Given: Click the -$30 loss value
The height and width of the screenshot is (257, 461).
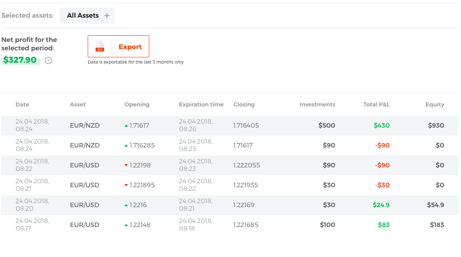Looking at the screenshot, I should [382, 185].
